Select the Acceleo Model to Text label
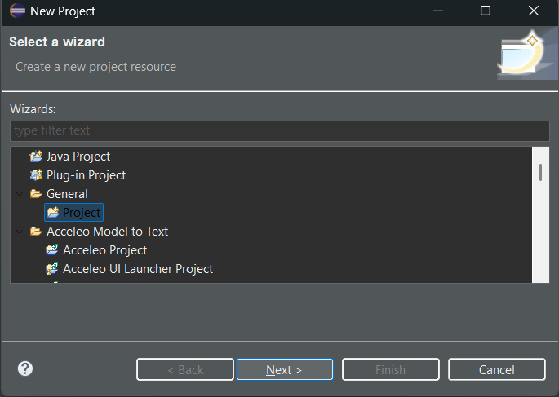The height and width of the screenshot is (397, 559). [107, 232]
